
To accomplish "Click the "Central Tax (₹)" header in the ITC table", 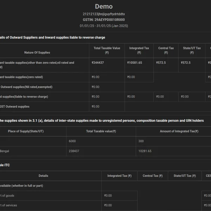I will (153, 176).
